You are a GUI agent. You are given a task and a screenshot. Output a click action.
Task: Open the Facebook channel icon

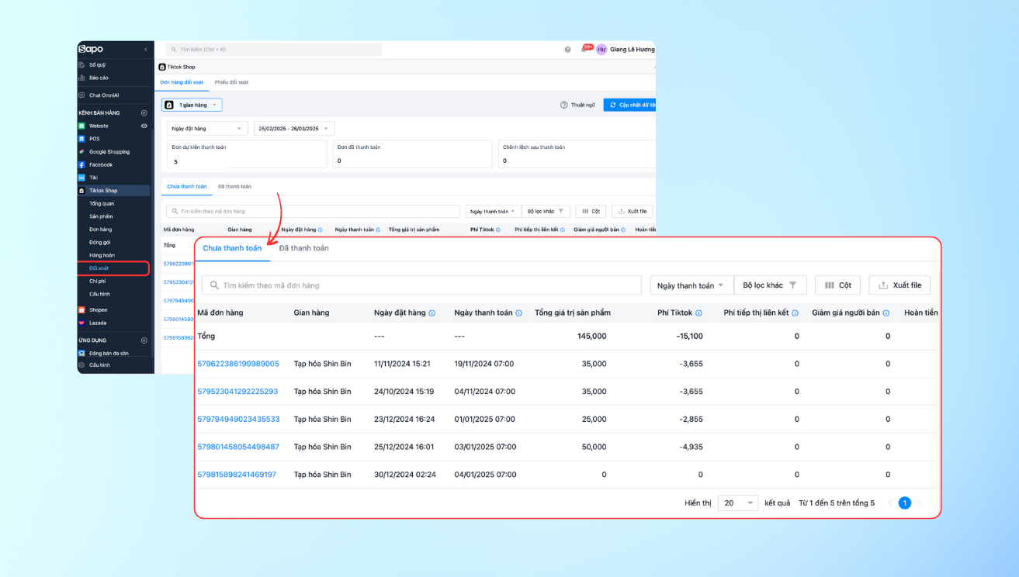tap(81, 164)
